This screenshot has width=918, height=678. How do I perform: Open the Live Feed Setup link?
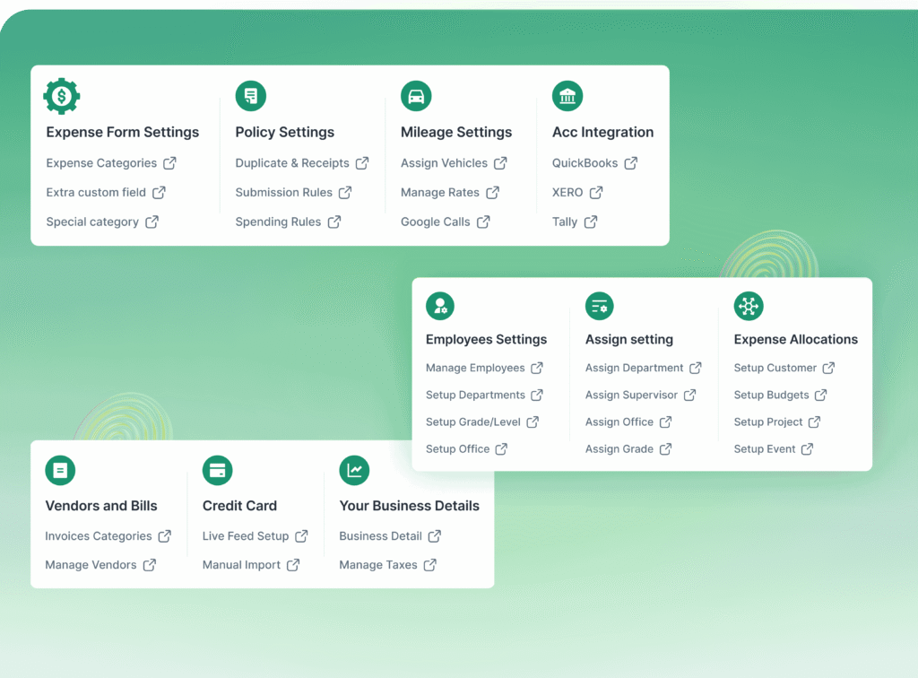(x=246, y=536)
